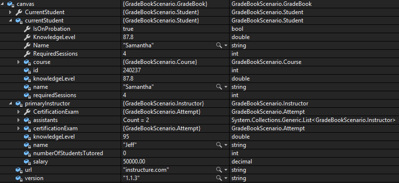Select the {GradeBookScenario.Instructor} value cell
The width and height of the screenshot is (399, 183).
tap(164, 103)
